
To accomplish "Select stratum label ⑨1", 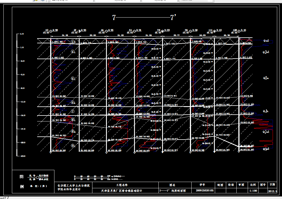I will pos(73,146).
